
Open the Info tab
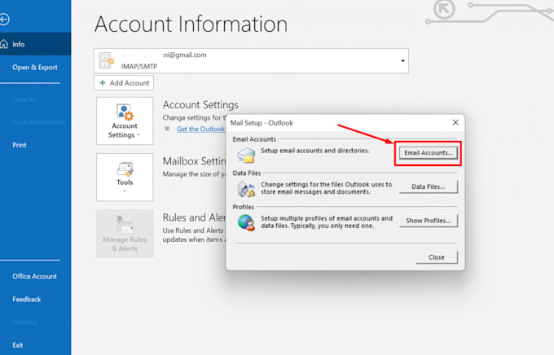coord(35,44)
